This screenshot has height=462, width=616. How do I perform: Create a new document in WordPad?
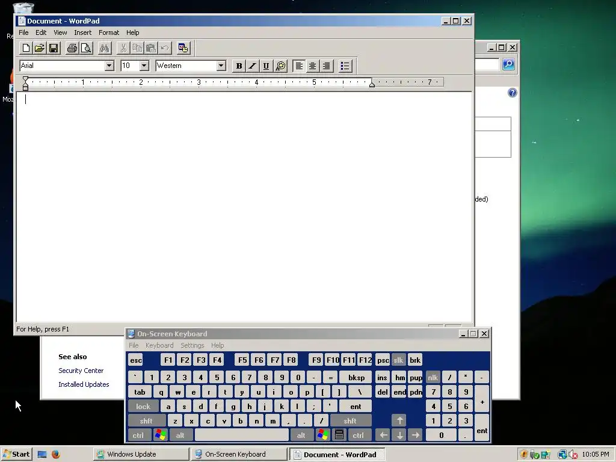click(x=26, y=48)
